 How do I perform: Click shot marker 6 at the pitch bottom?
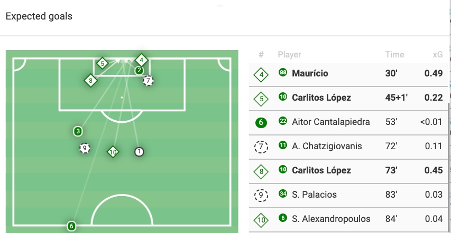click(71, 226)
